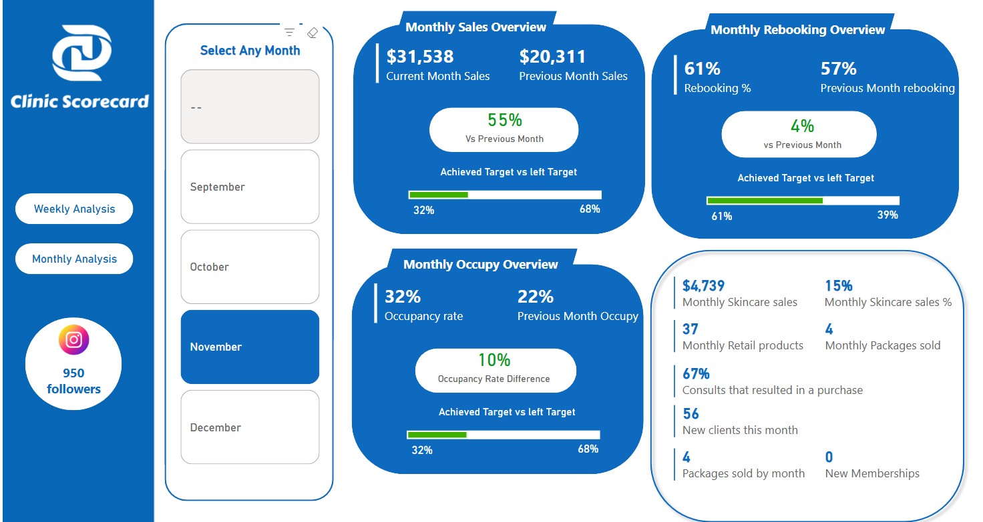Select October in the month slicer
The image size is (983, 522).
tap(249, 267)
